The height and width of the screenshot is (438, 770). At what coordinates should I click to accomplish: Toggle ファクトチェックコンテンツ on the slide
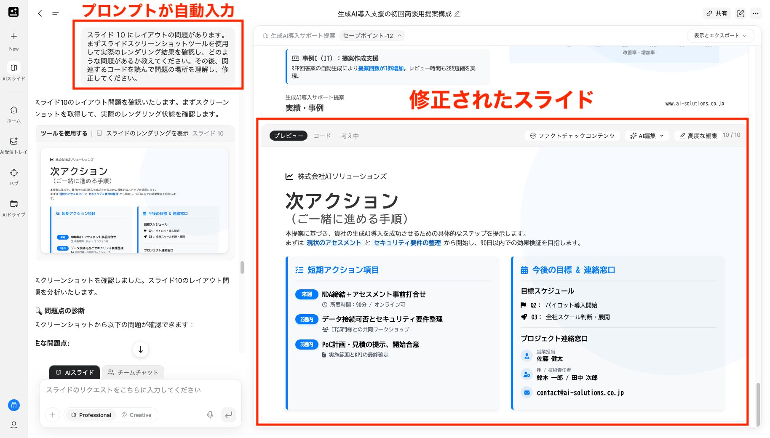(x=572, y=135)
